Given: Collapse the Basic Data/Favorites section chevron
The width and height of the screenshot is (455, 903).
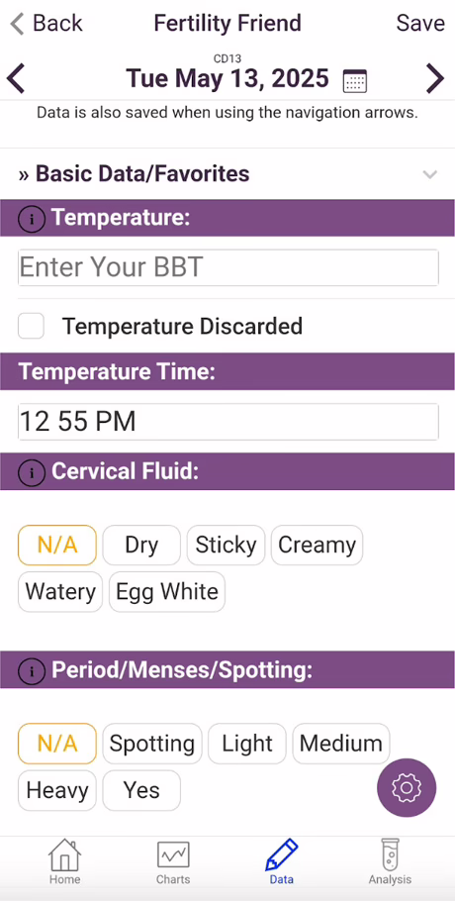Looking at the screenshot, I should [x=429, y=174].
